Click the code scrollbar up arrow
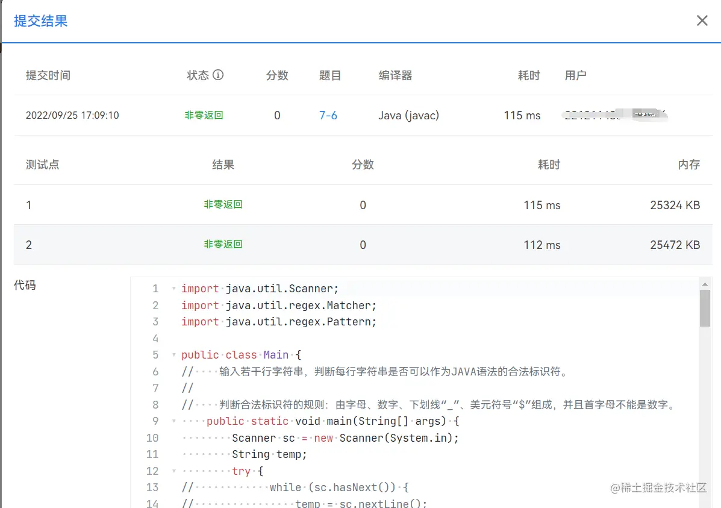The width and height of the screenshot is (721, 508). pyautogui.click(x=705, y=284)
